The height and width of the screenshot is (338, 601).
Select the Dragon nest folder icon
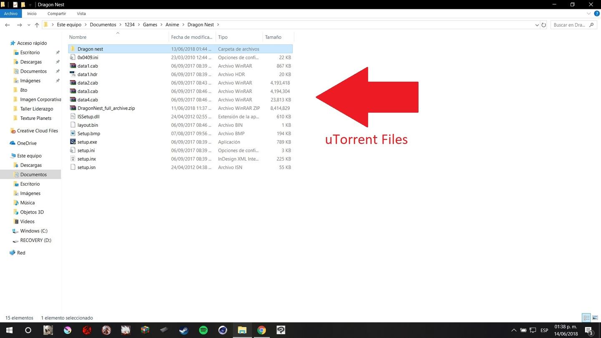click(x=73, y=49)
